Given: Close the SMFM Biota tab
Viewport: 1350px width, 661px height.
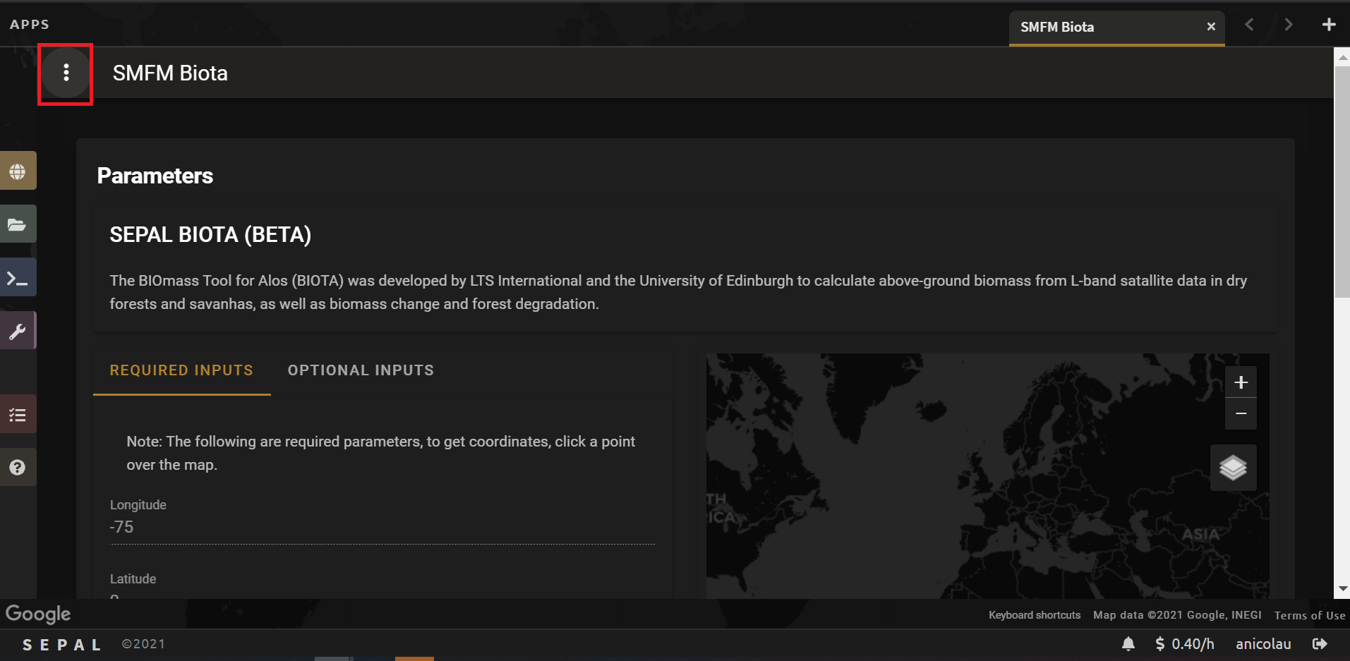Looking at the screenshot, I should (x=1211, y=27).
